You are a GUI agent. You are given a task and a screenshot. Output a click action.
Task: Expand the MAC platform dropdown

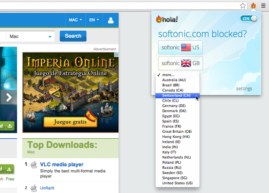point(75,20)
